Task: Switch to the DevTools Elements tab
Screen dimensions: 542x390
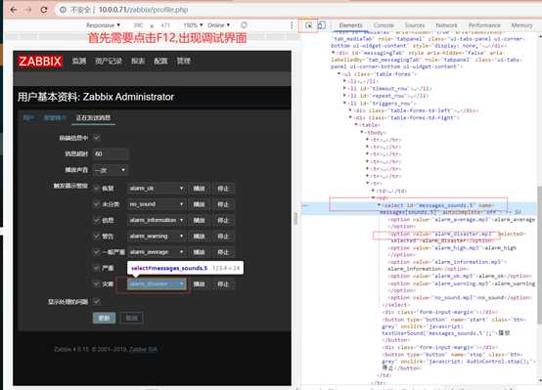Action: point(350,25)
